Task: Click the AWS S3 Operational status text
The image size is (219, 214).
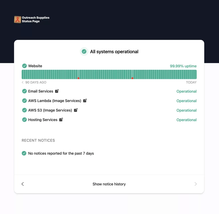Action: [186, 110]
